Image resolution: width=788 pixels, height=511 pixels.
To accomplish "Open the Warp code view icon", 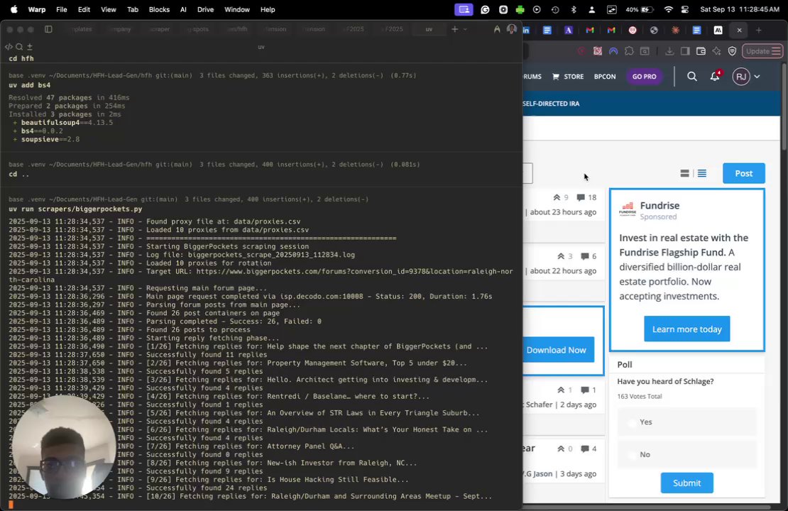I will (9, 47).
